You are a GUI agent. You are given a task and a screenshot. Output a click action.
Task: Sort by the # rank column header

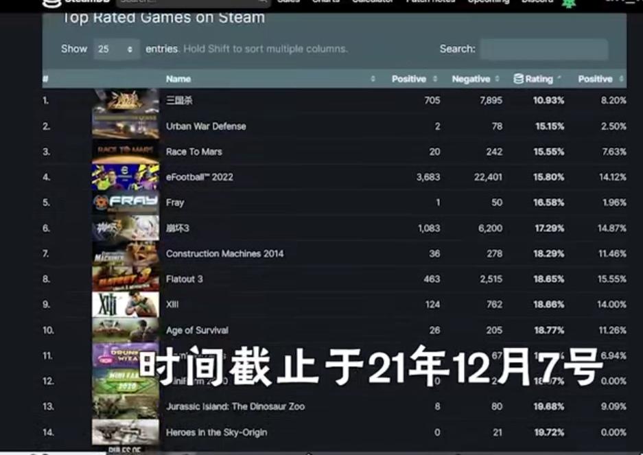click(x=45, y=79)
